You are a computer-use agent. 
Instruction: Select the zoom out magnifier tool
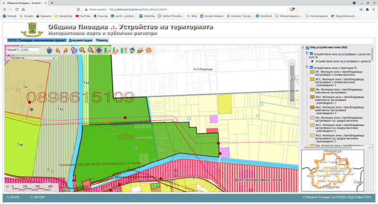click(90, 50)
